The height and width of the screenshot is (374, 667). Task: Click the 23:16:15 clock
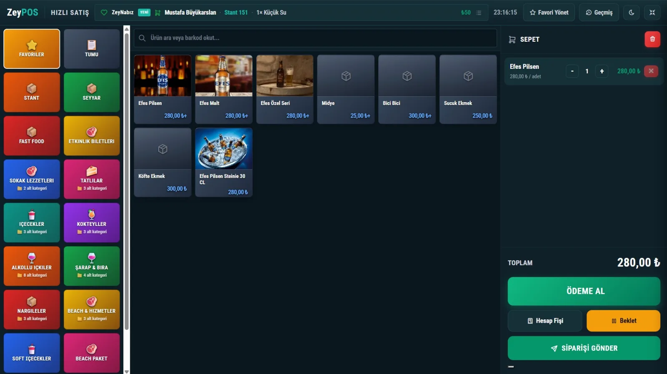tap(505, 13)
